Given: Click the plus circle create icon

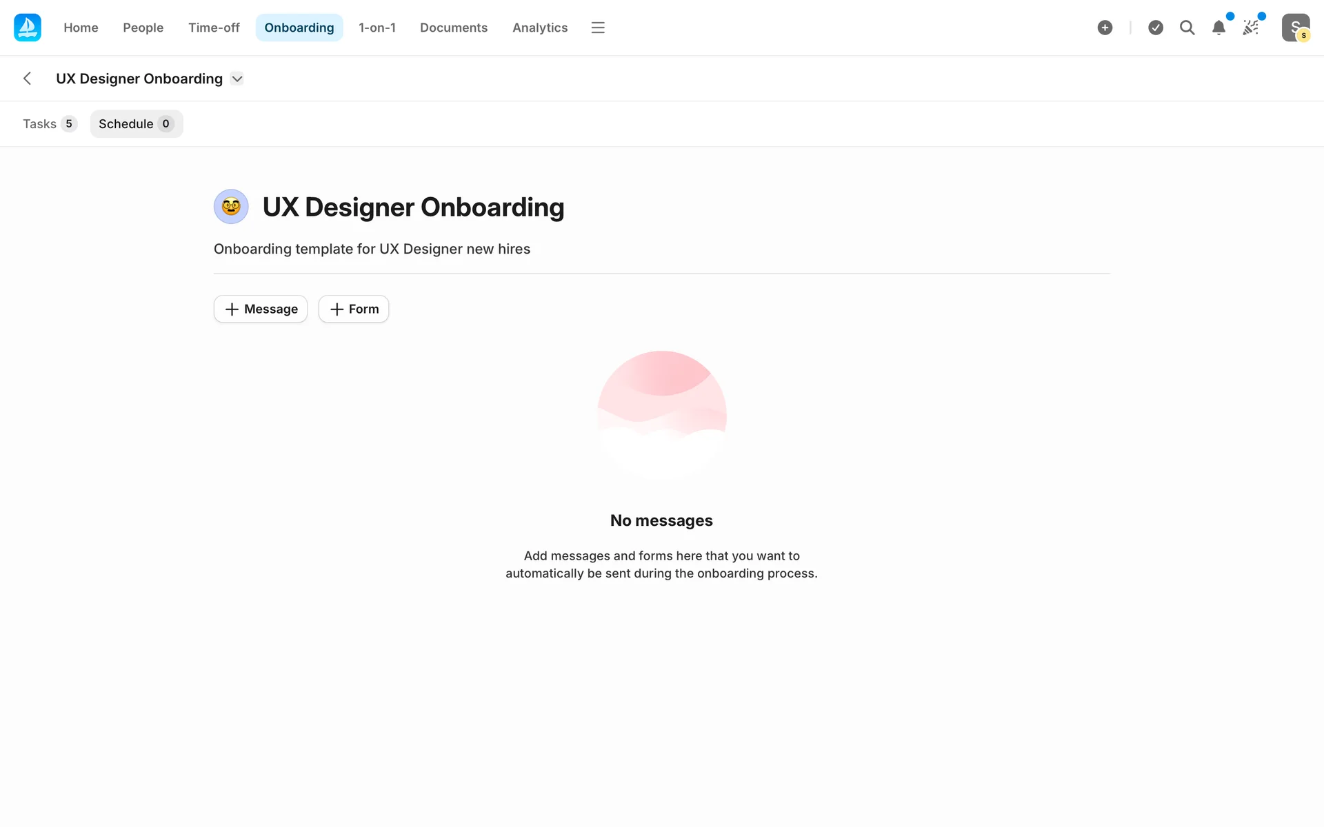Looking at the screenshot, I should click(1105, 28).
